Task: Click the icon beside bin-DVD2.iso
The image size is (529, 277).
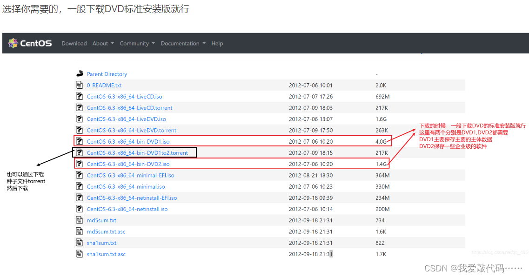Action: [x=79, y=164]
